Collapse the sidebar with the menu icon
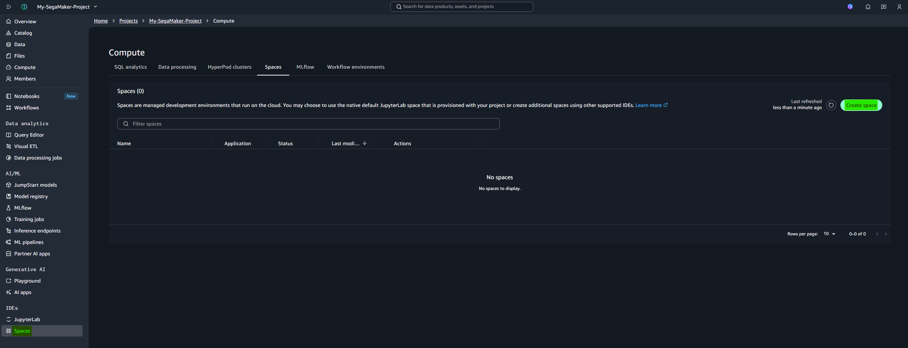Screen dimensions: 908x348 [x=9, y=7]
